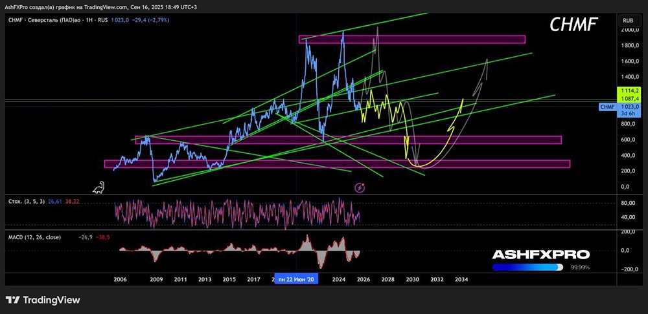Click the 2030 label on time axis

(412, 279)
